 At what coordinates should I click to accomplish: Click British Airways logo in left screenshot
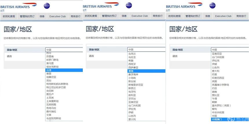[x=19, y=5]
